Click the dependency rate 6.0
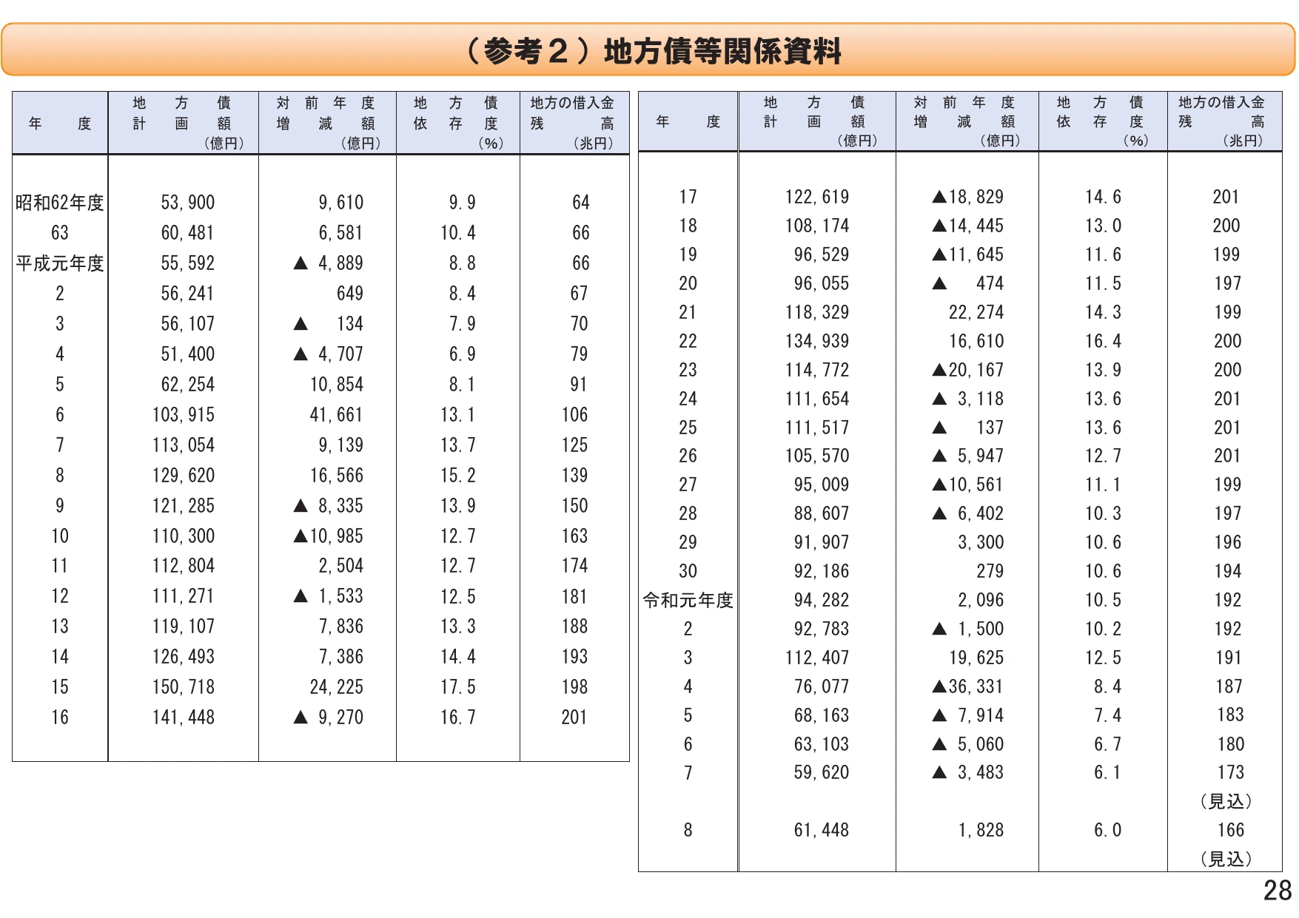Screen dimensions: 1299x918 point(1108,830)
